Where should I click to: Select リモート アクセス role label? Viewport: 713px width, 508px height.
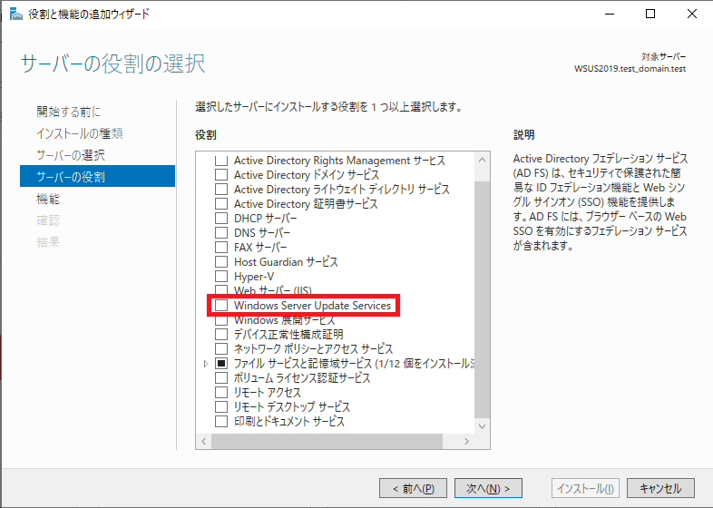267,393
